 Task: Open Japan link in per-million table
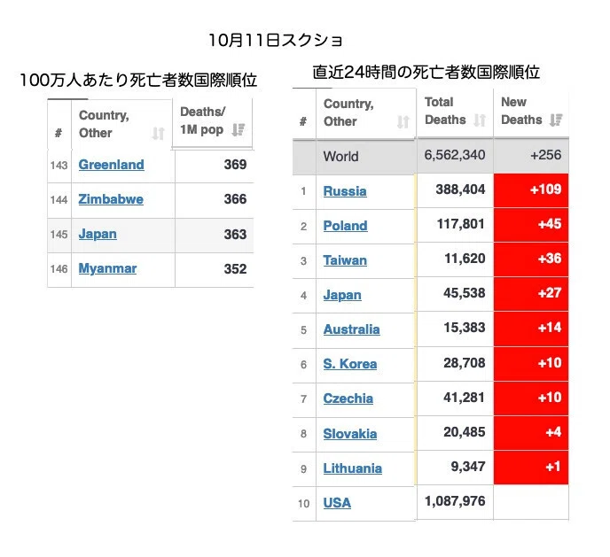(x=98, y=234)
